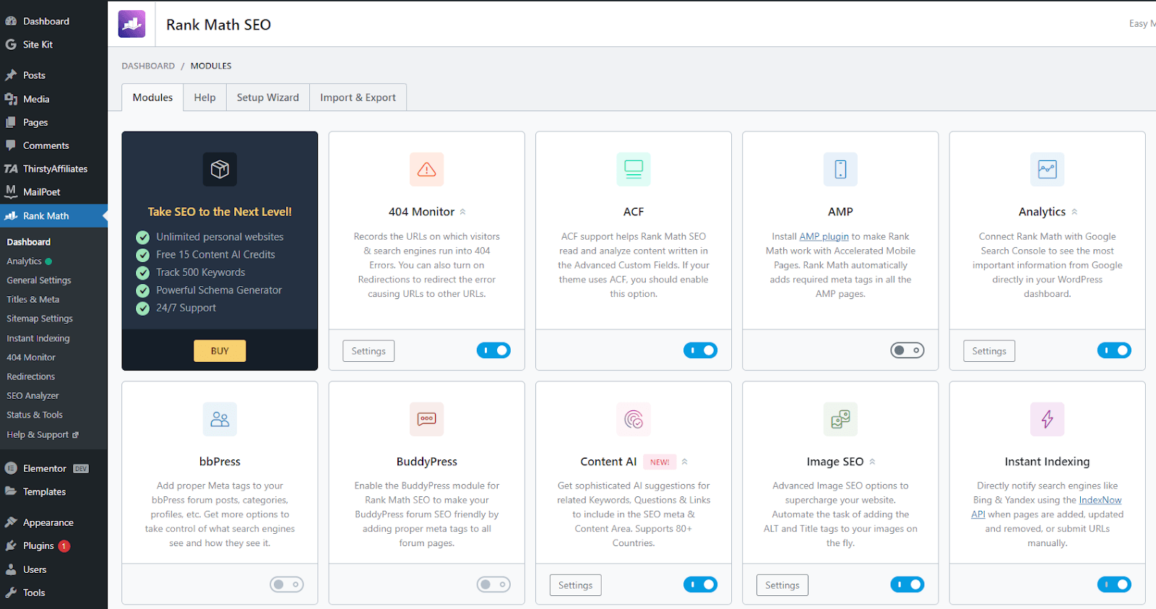Click the Pages icon in the sidebar
Screen dimensions: 1156x609
[11, 122]
